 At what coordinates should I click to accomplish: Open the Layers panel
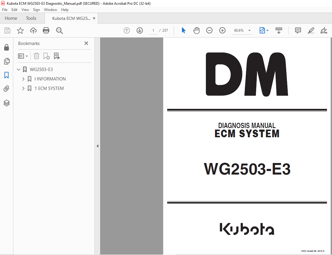(6, 103)
